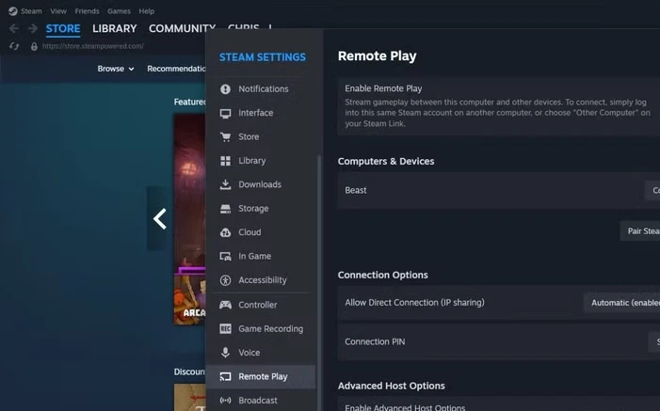Click the Connection PIN label
Viewport: 660px width, 411px height.
(x=375, y=342)
